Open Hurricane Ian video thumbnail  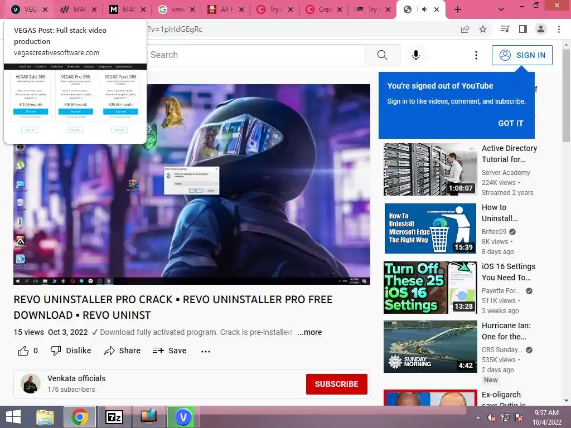[x=430, y=347]
